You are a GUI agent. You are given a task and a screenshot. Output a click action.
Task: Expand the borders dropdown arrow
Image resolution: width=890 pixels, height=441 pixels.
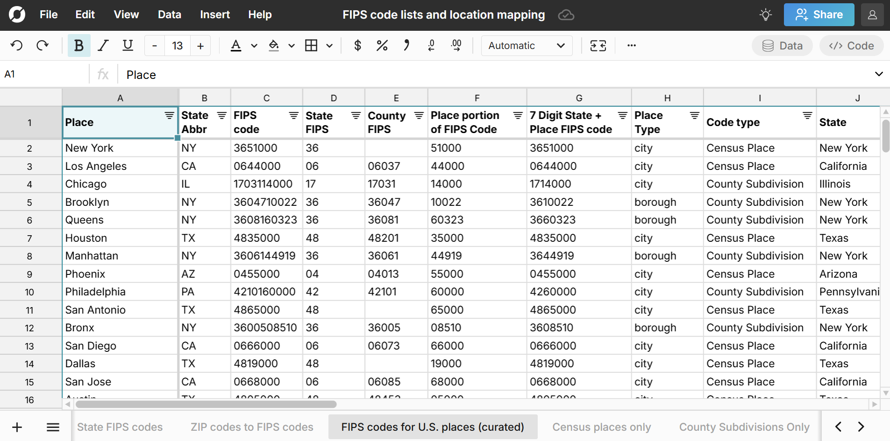click(329, 46)
